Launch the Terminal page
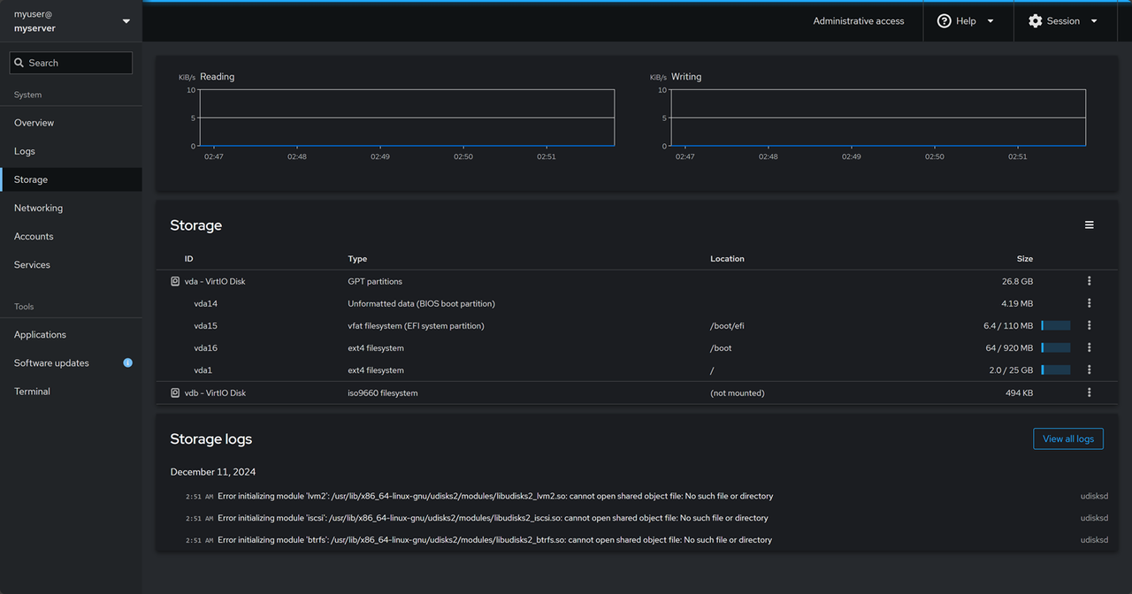Image resolution: width=1132 pixels, height=594 pixels. [x=71, y=391]
